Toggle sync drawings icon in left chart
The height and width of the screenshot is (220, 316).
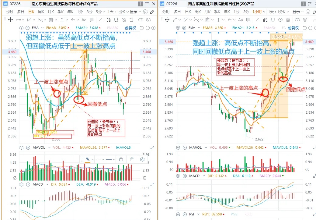116,20
